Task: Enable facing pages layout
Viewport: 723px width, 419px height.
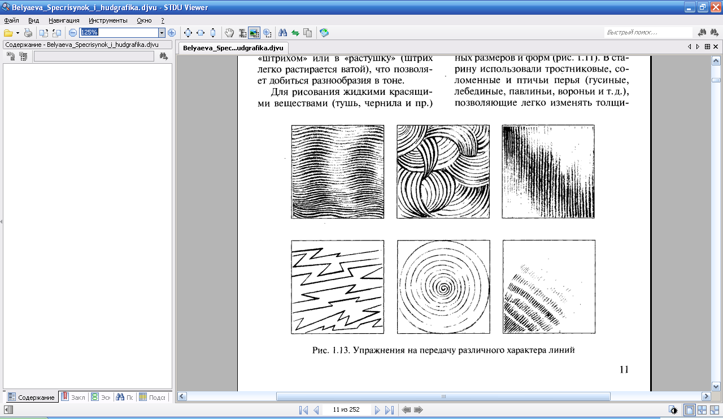Action: coord(702,410)
